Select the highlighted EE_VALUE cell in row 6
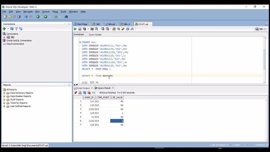270x152 pixels. (117, 121)
